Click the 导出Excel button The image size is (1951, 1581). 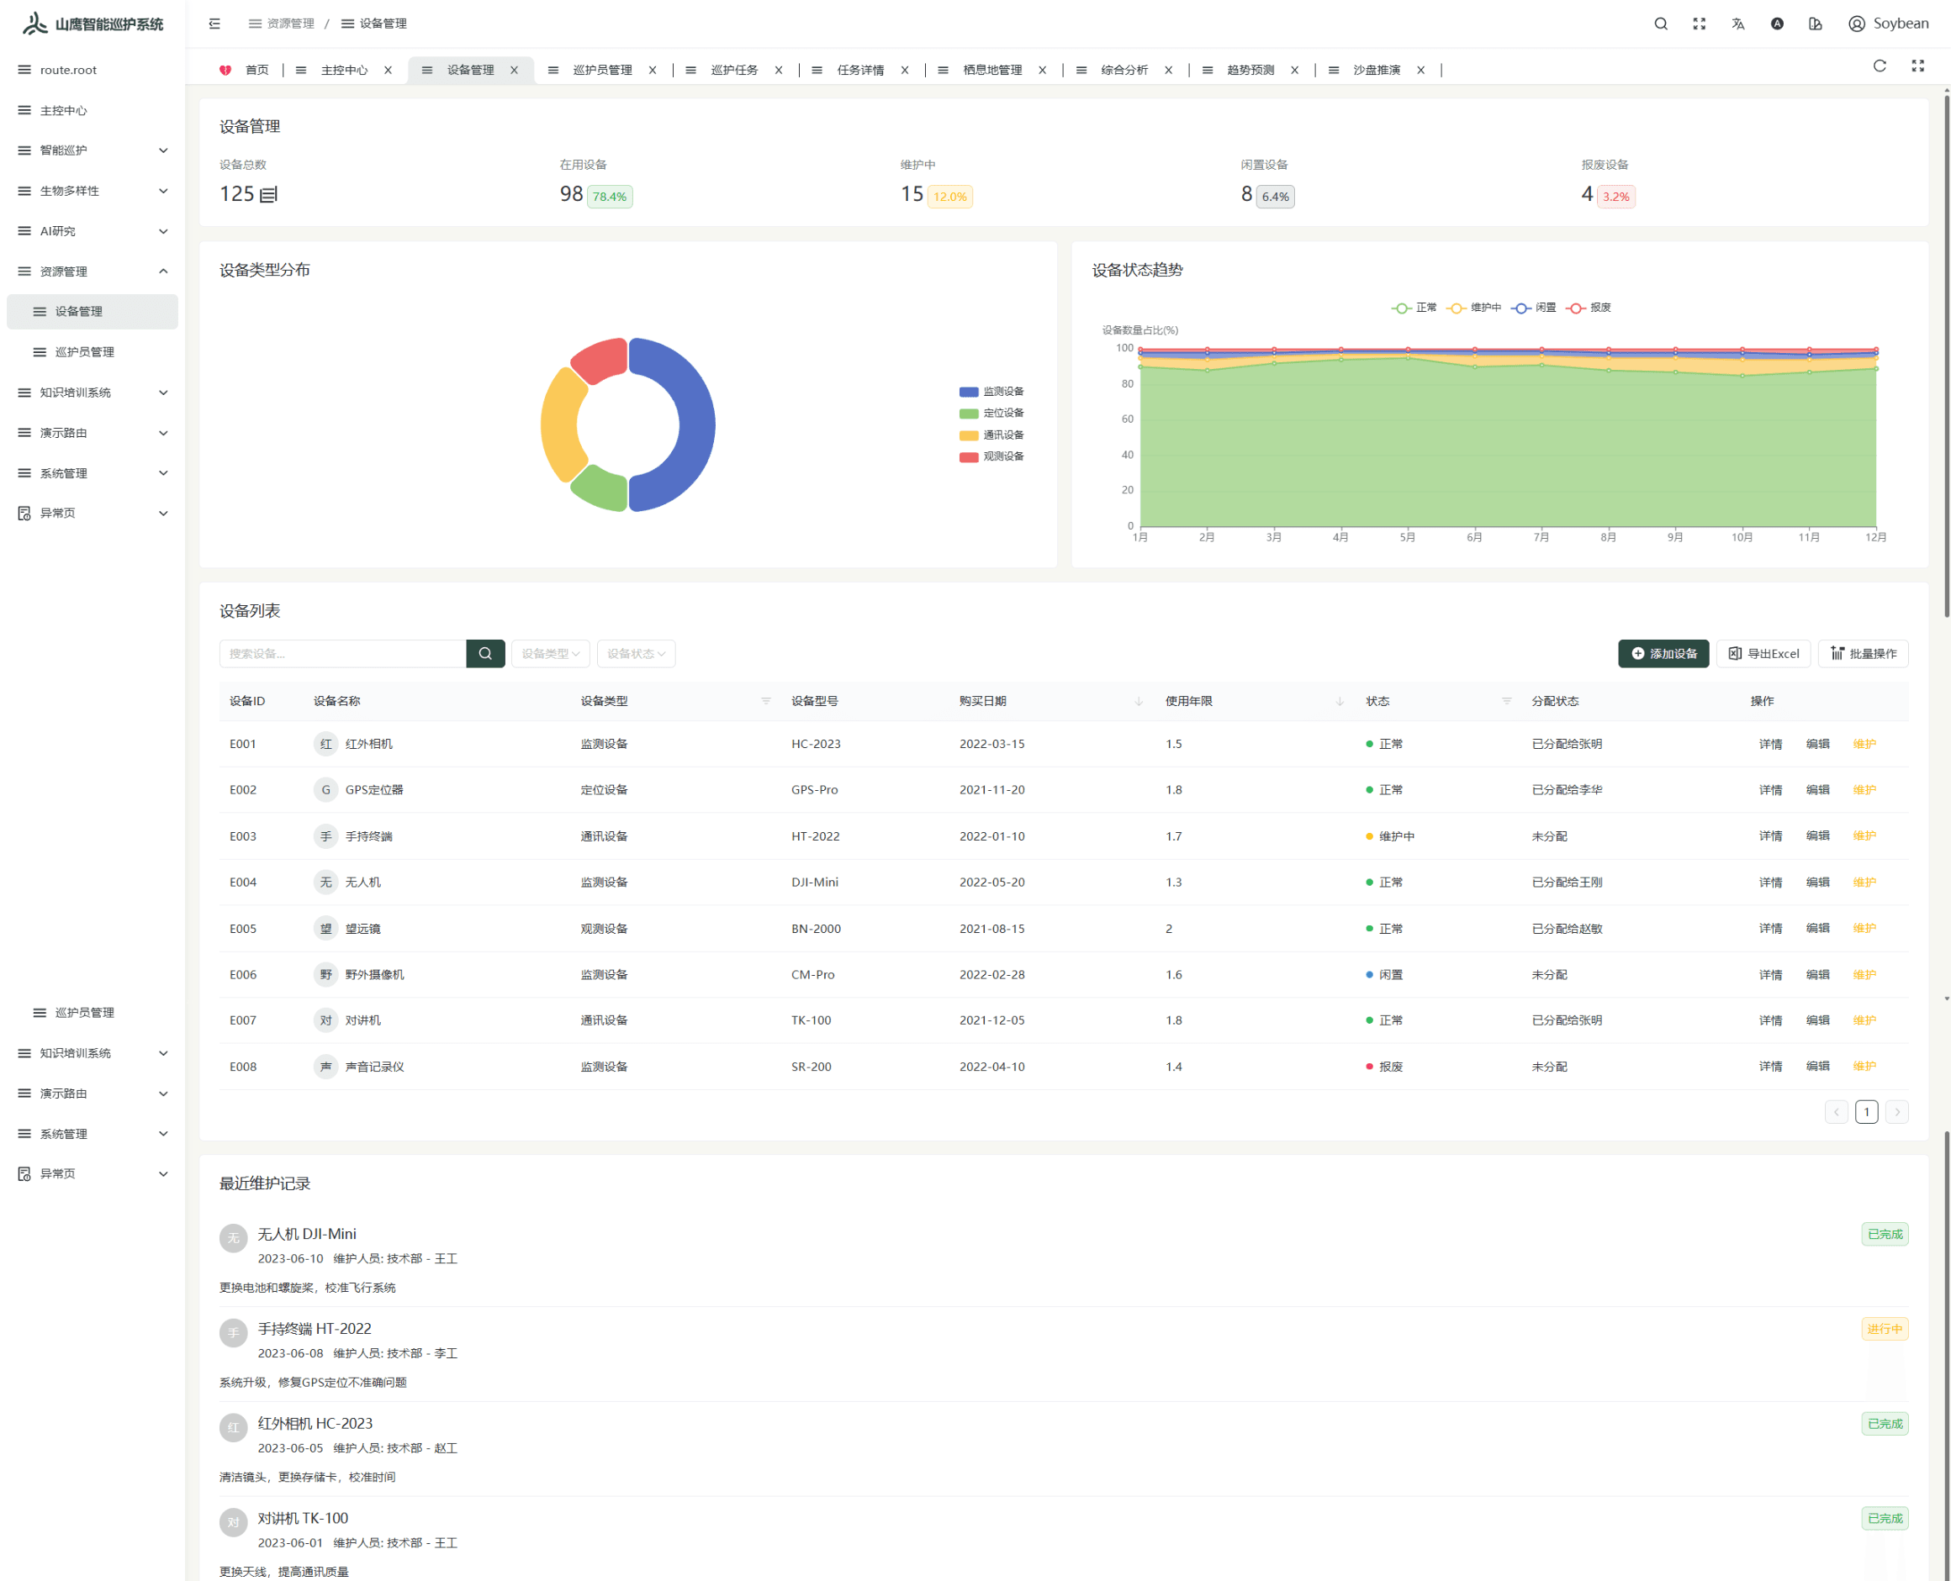[1764, 653]
